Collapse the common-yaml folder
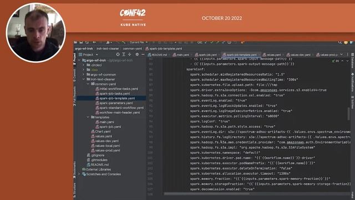This screenshot has height=200, width=355. pos(88,84)
